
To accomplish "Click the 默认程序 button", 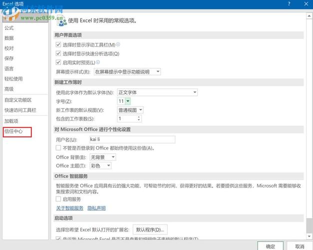I will (150, 229).
